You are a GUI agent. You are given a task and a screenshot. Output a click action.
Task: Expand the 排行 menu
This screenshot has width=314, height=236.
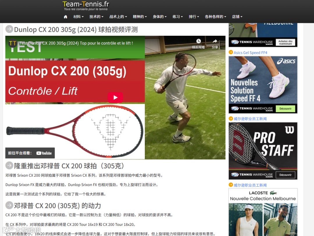pos(194,17)
